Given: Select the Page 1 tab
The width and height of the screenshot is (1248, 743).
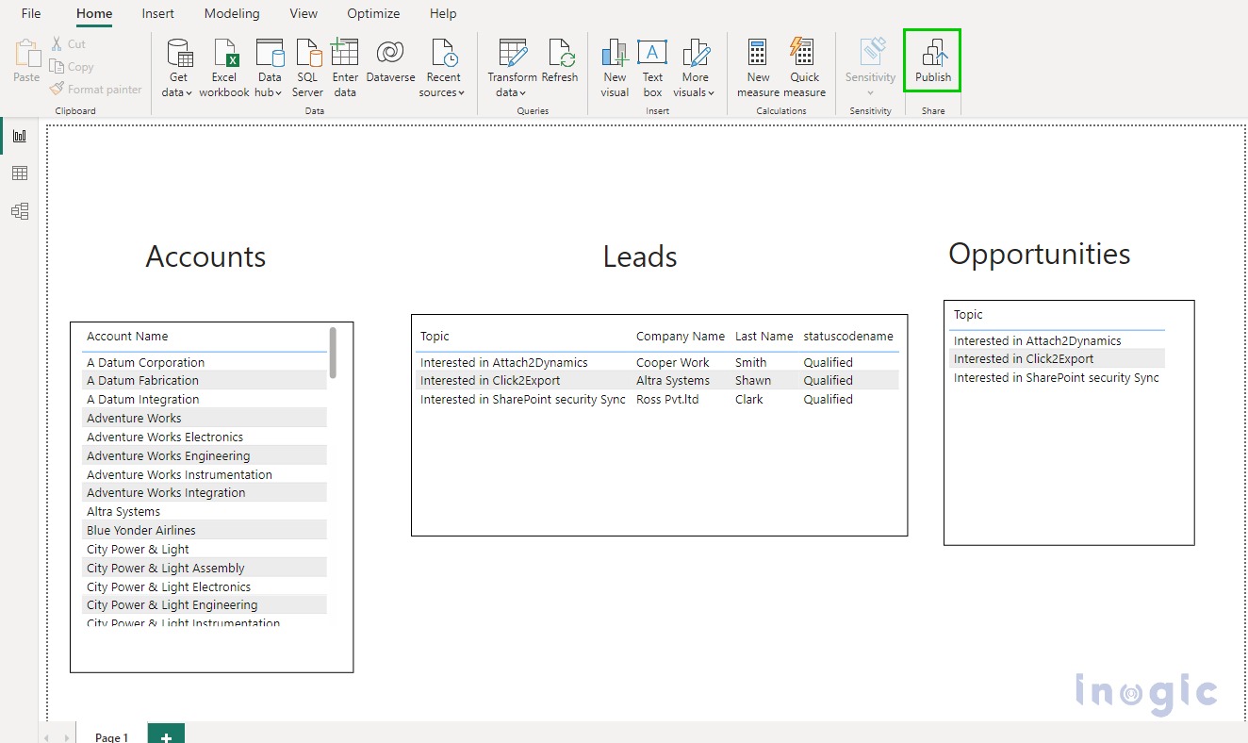Looking at the screenshot, I should (x=111, y=735).
